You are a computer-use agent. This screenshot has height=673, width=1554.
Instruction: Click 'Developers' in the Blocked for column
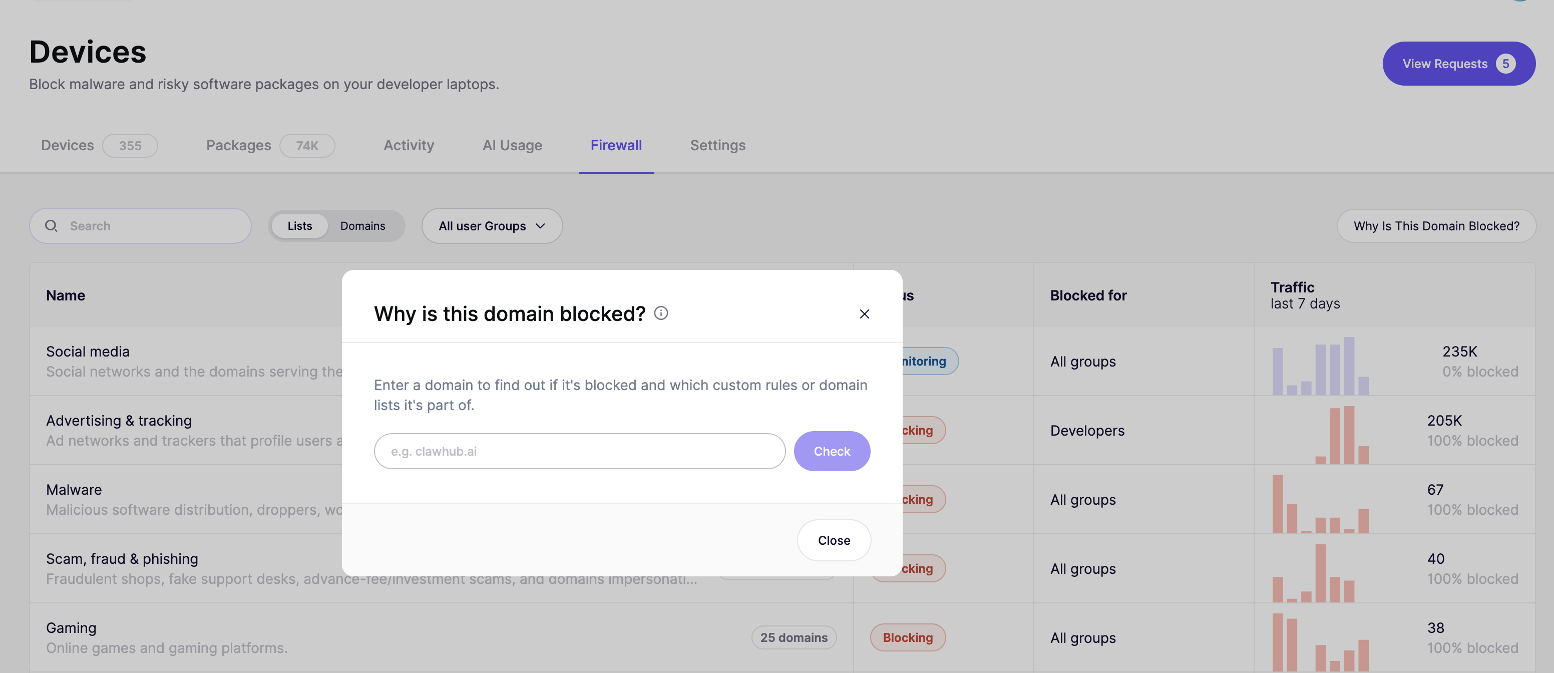click(1087, 430)
